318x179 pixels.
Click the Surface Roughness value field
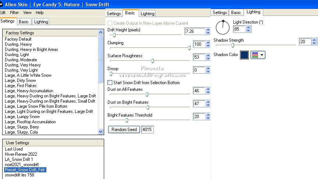pos(199,57)
